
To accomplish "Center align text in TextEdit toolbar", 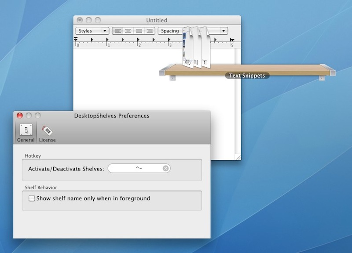I will pos(128,31).
